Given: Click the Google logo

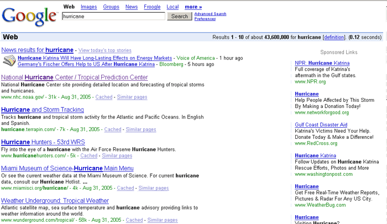Looking at the screenshot, I should coord(29,17).
